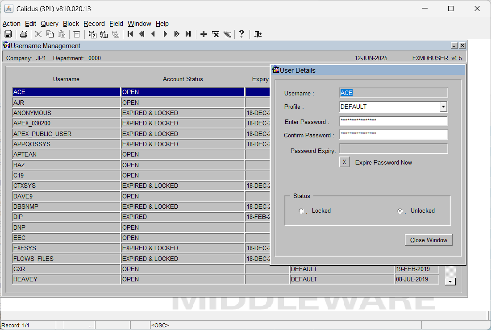The width and height of the screenshot is (491, 330).
Task: Click the Insert Record plus icon
Action: coord(204,34)
